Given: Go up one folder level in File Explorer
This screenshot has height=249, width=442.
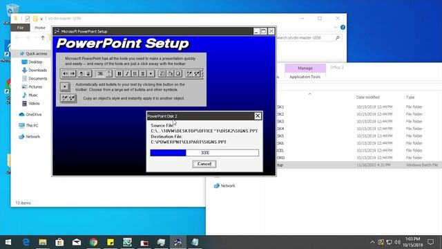Looking at the screenshot, I should tap(43, 37).
